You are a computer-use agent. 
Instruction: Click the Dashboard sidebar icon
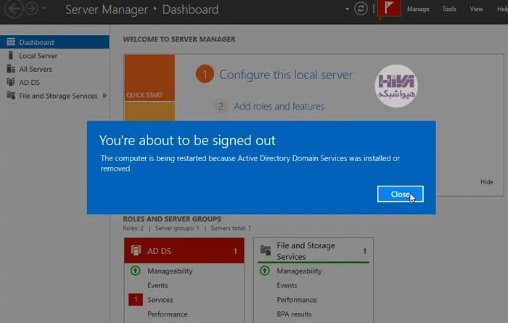pyautogui.click(x=11, y=42)
